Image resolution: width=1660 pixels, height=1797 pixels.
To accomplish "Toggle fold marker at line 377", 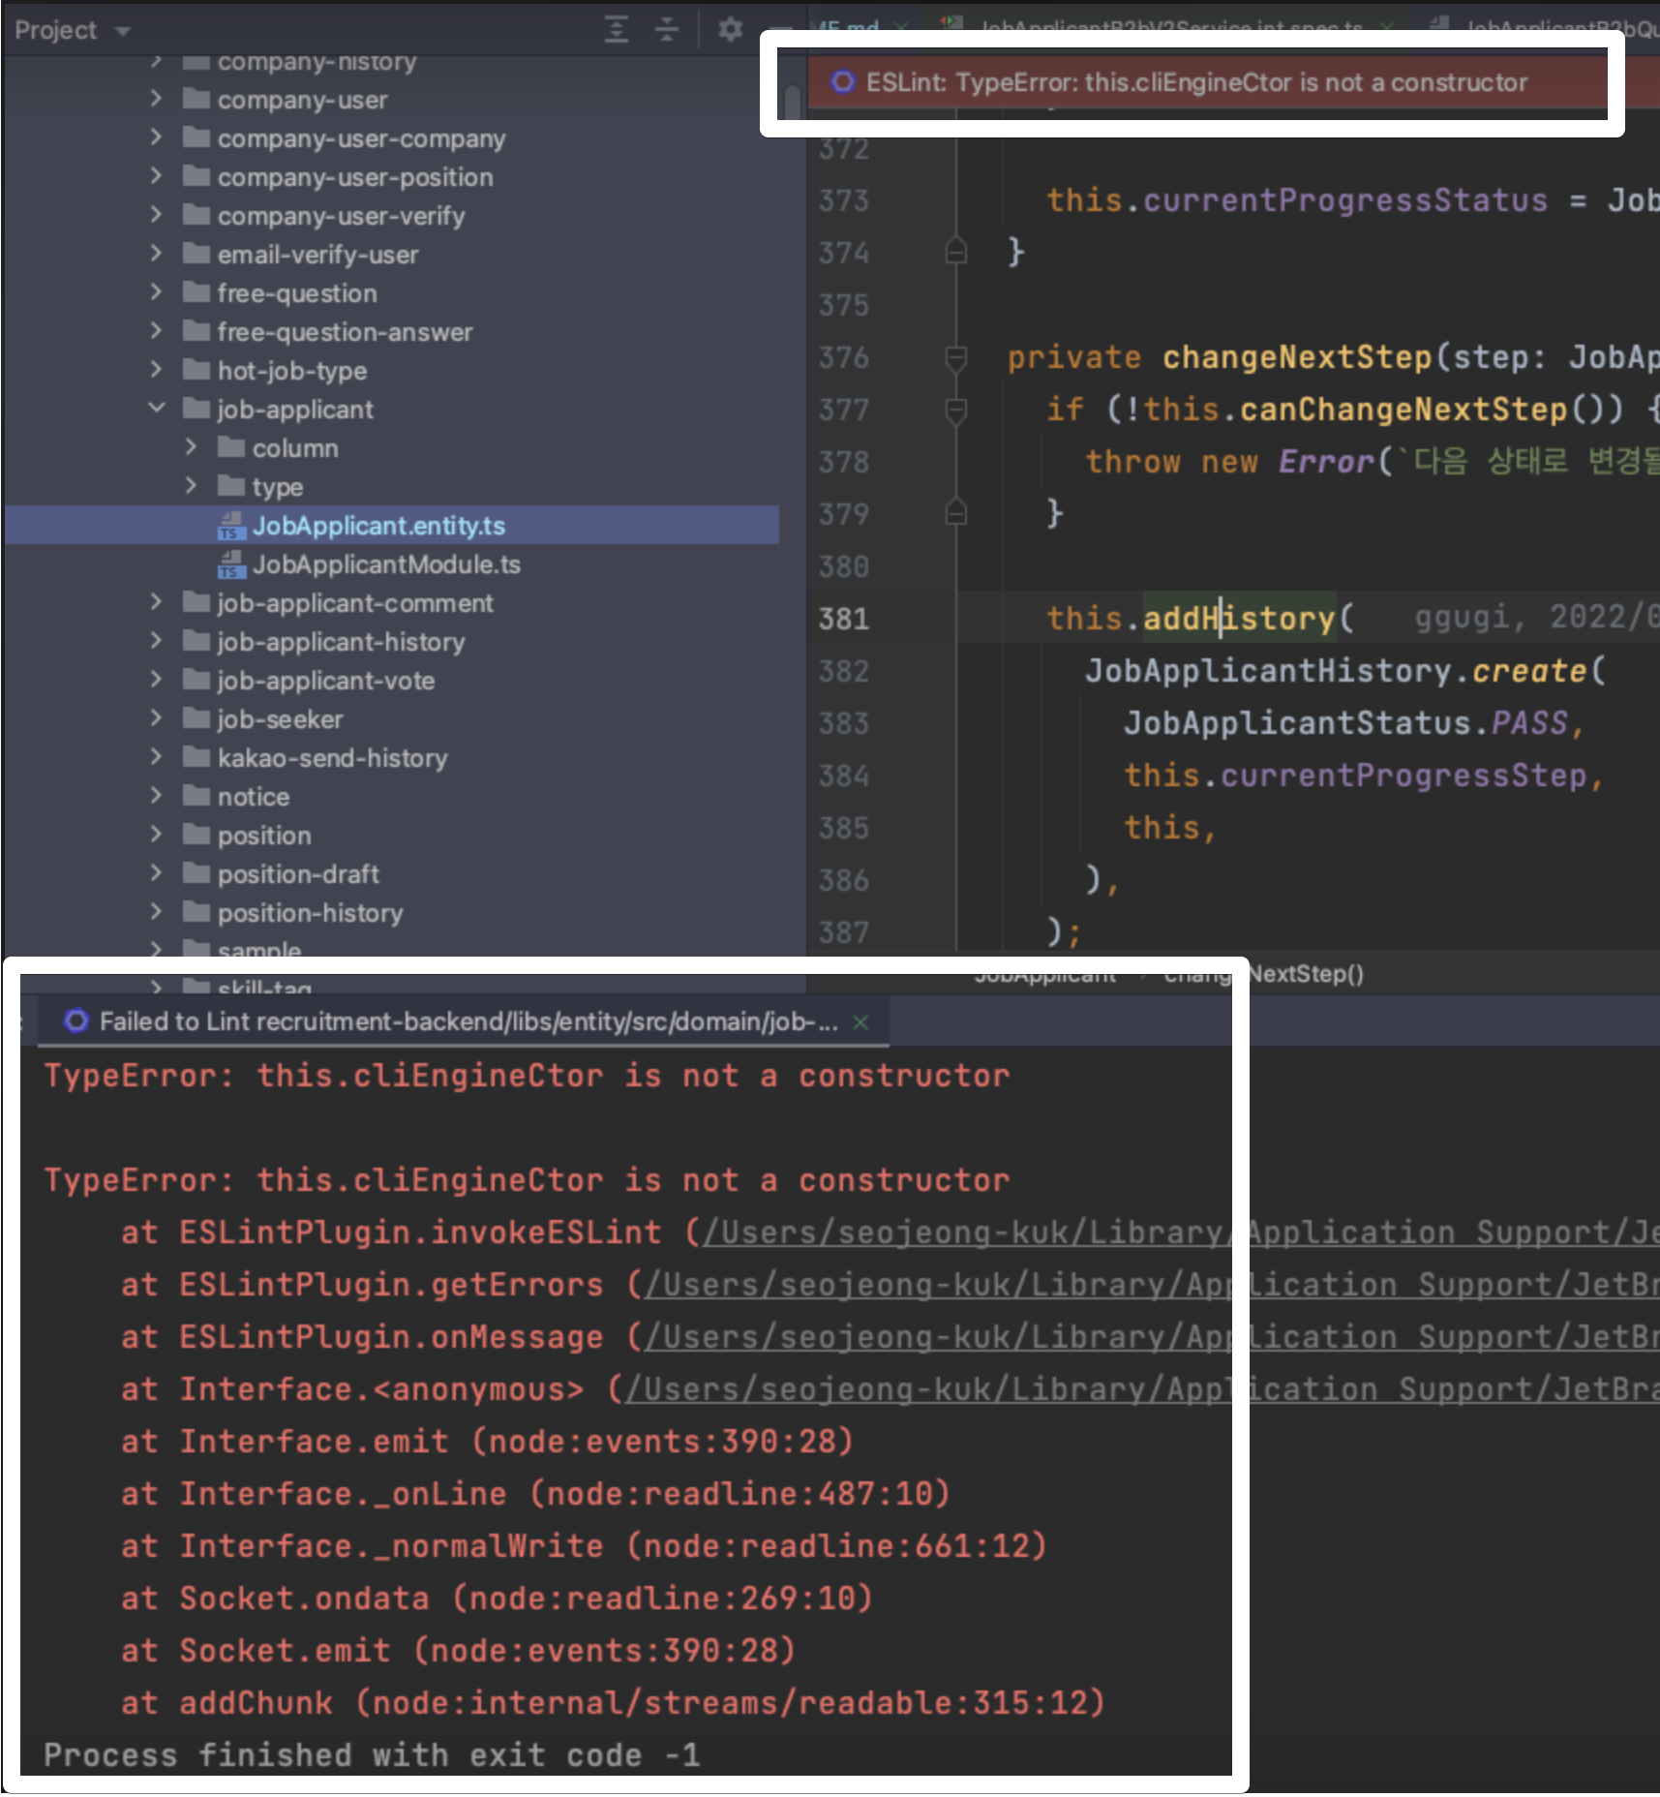I will [x=956, y=411].
